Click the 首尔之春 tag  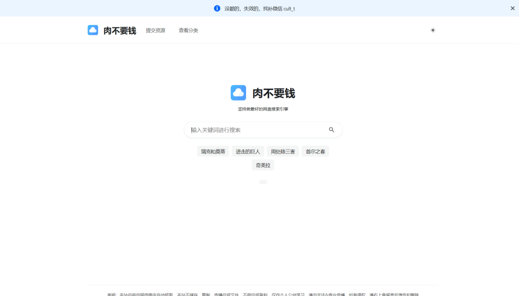tap(315, 151)
